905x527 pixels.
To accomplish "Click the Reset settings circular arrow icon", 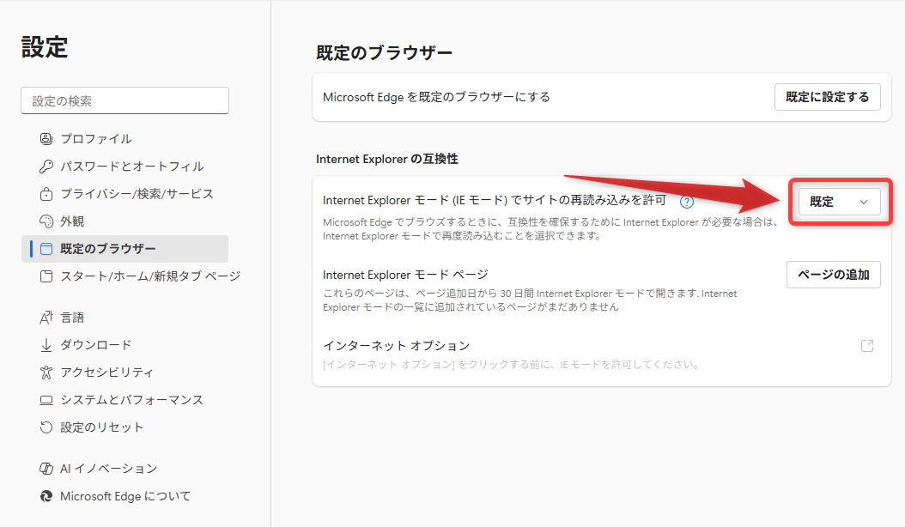I will (46, 427).
